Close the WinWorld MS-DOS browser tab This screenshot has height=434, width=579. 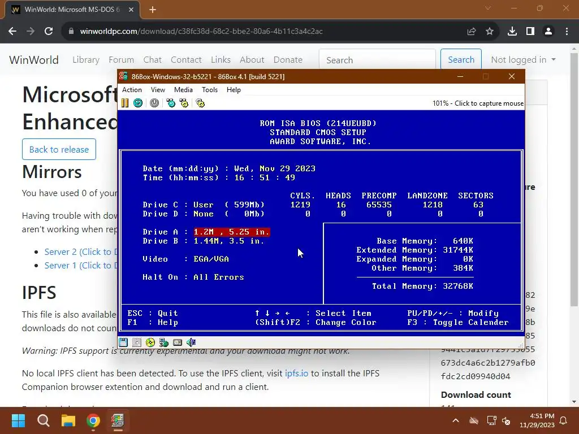click(x=131, y=10)
